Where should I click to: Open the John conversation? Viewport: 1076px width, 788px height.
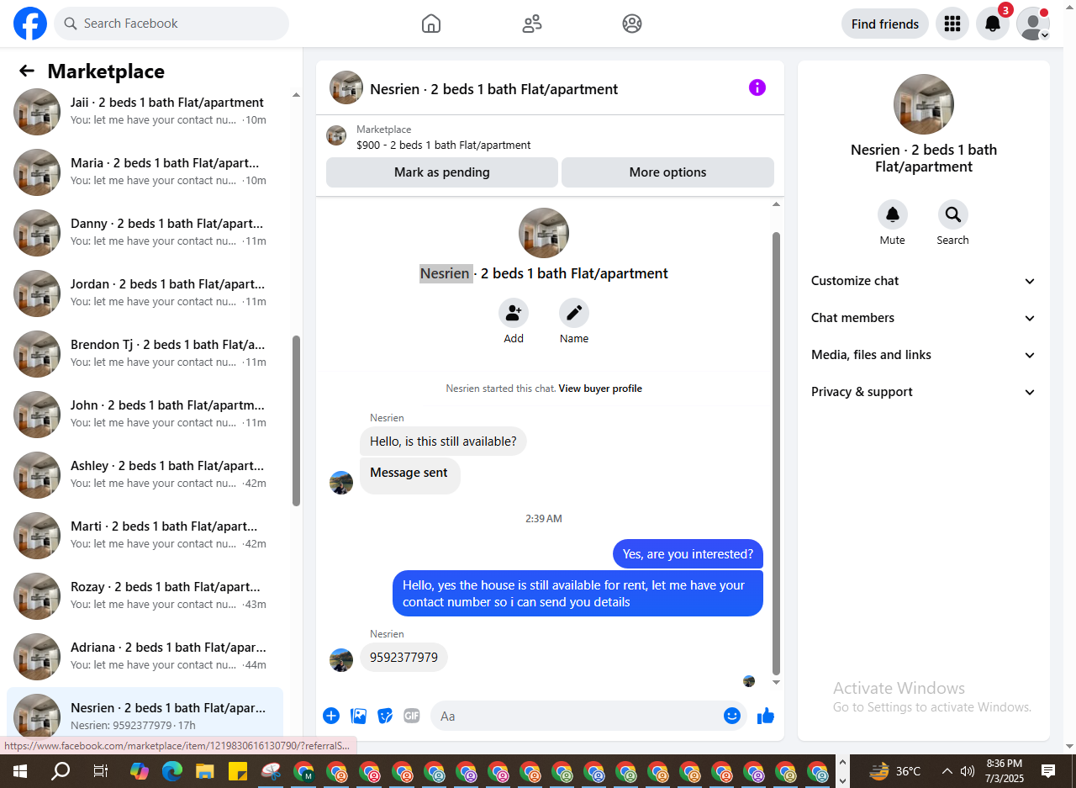[x=145, y=415]
